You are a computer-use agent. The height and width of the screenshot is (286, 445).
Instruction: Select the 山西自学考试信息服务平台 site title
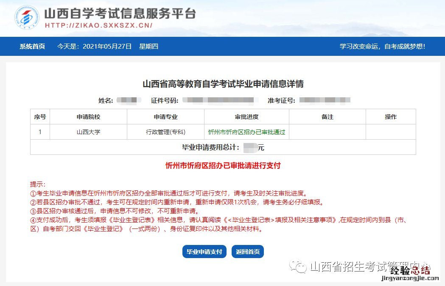click(120, 13)
